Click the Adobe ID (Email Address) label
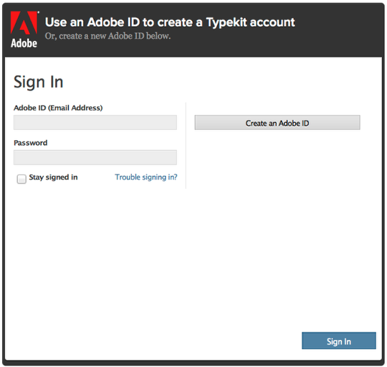Screen dimensions: 387x367 (x=58, y=108)
